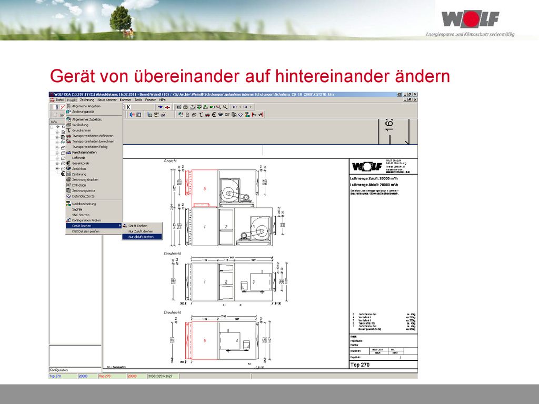Select the Zeichnungstexte menu entry
The image size is (539, 404).
[94, 190]
